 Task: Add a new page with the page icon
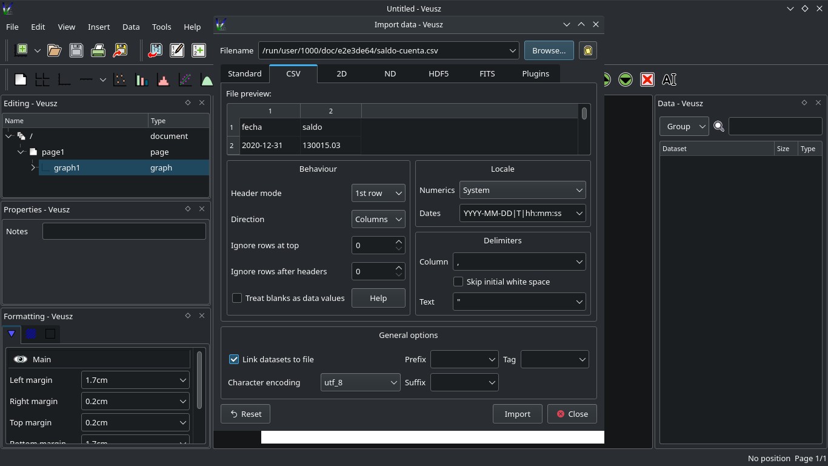(21, 79)
